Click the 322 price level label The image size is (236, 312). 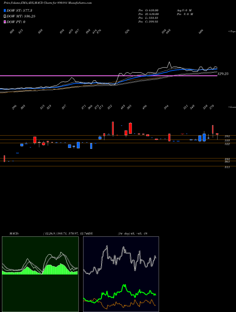[x=227, y=144]
